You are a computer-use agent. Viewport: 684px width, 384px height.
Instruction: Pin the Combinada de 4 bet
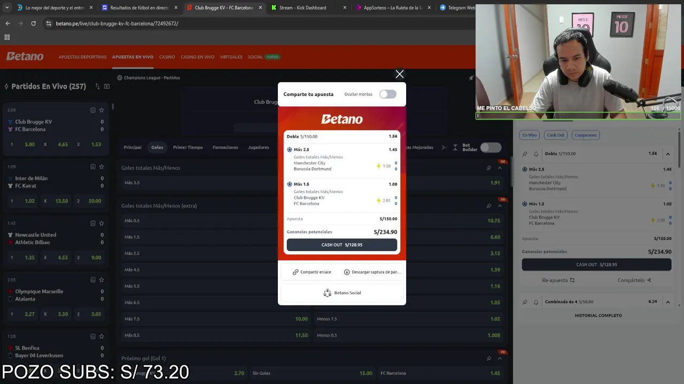coord(525,302)
